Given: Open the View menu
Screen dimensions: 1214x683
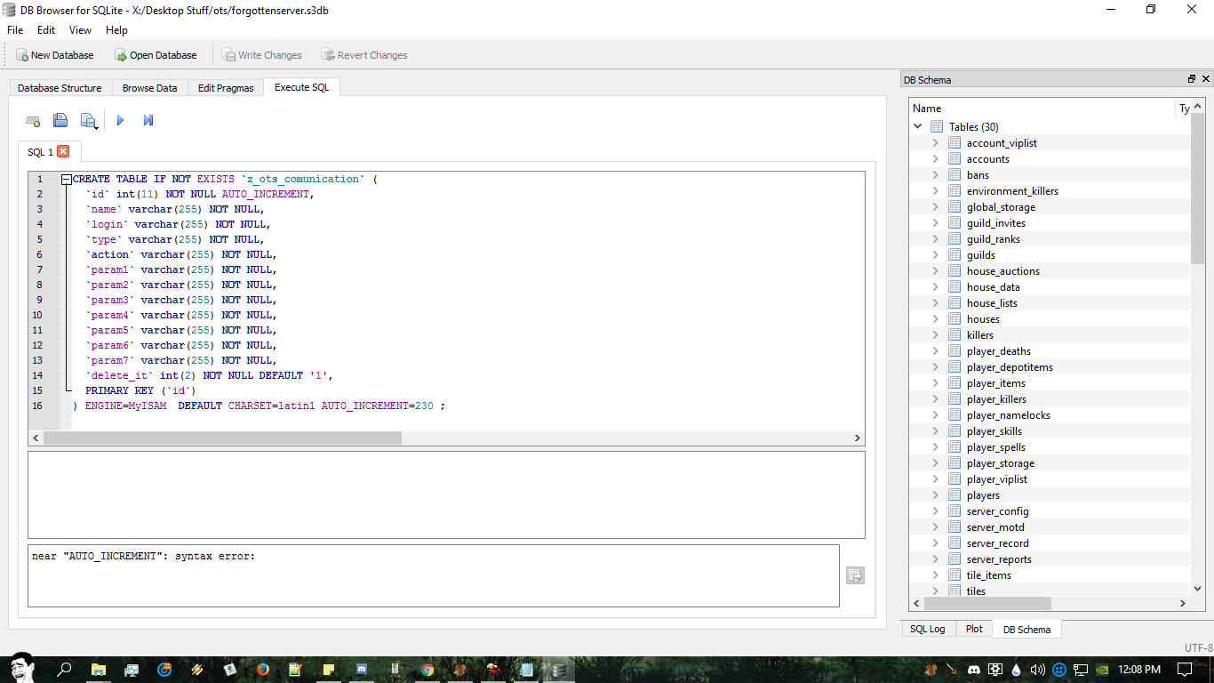Looking at the screenshot, I should [80, 30].
